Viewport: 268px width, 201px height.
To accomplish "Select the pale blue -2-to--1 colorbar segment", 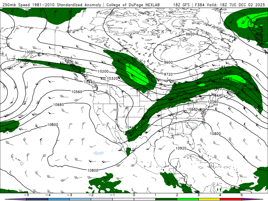I will [102, 199].
